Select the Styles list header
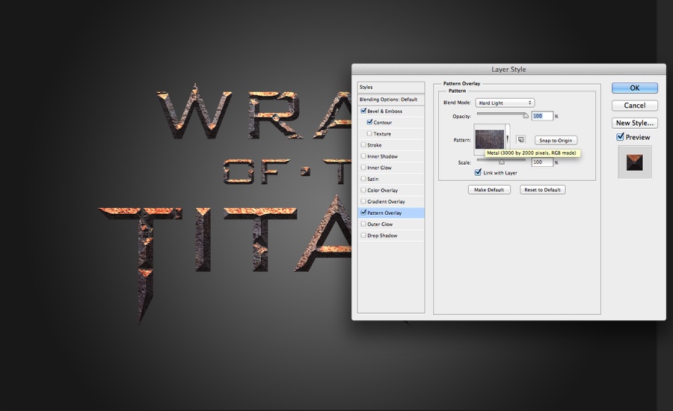 [x=391, y=88]
